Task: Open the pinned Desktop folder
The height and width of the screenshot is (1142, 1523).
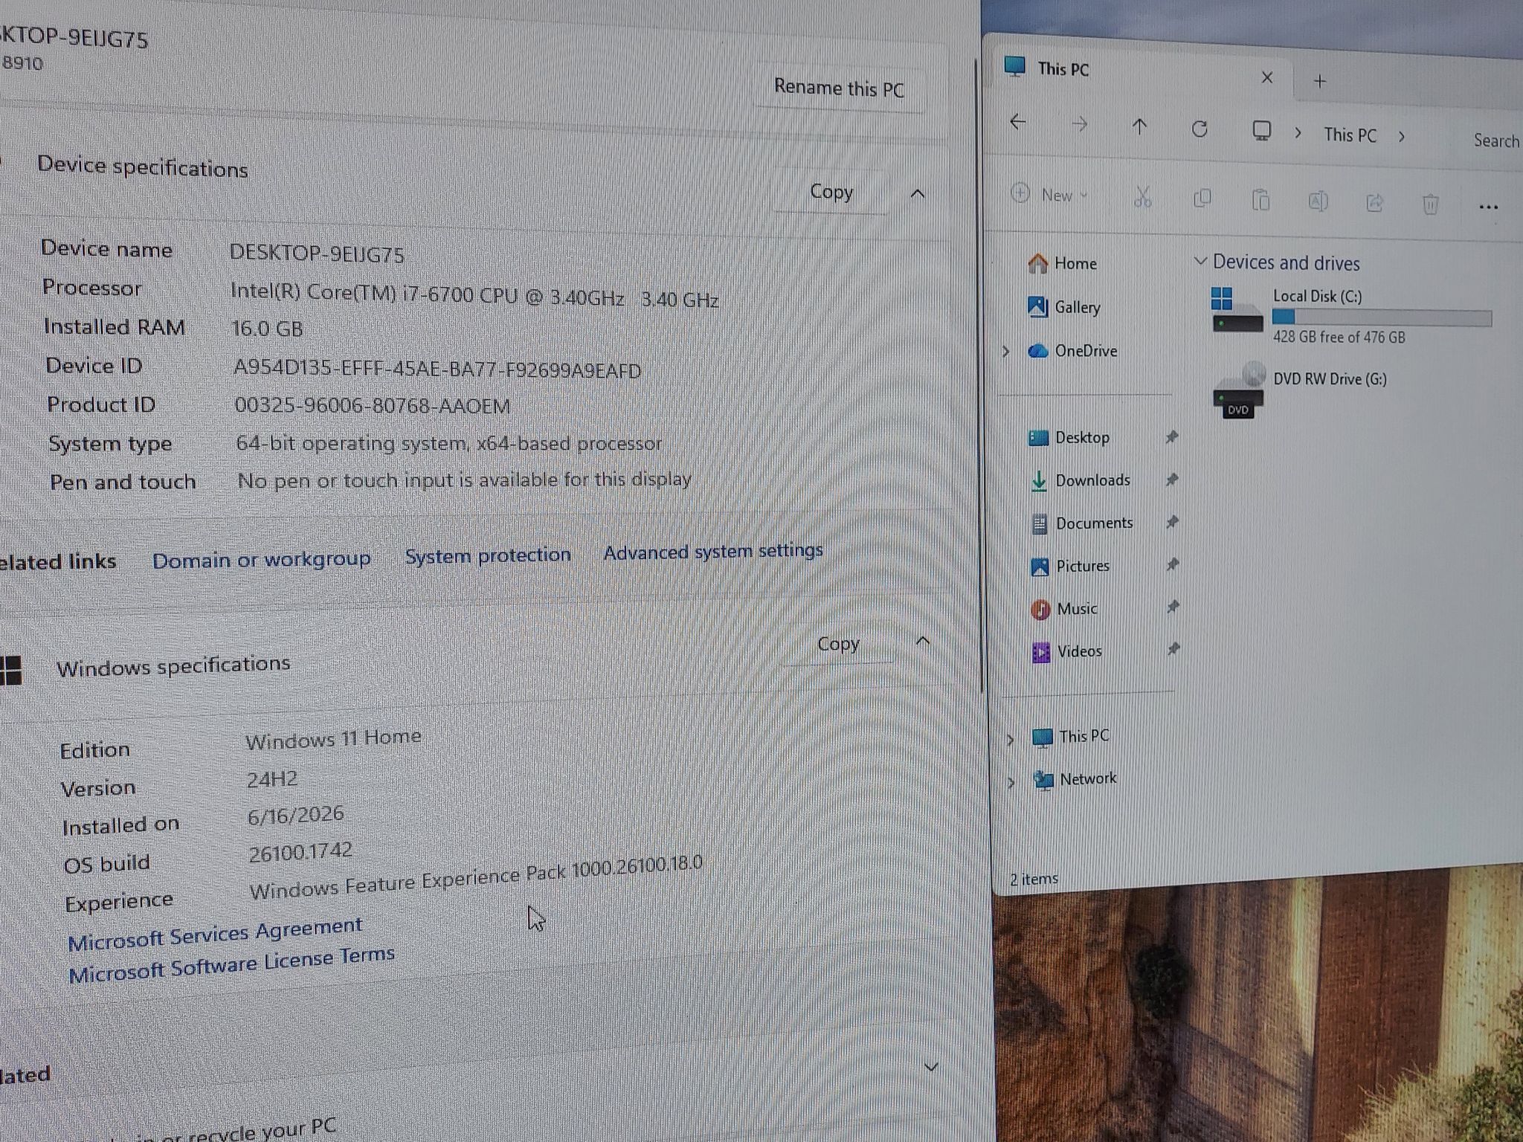Action: [1069, 437]
